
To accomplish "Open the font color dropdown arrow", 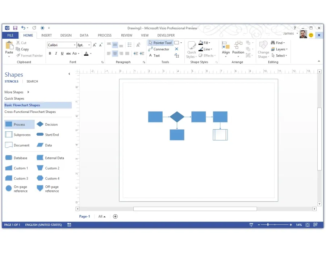I will (91, 54).
